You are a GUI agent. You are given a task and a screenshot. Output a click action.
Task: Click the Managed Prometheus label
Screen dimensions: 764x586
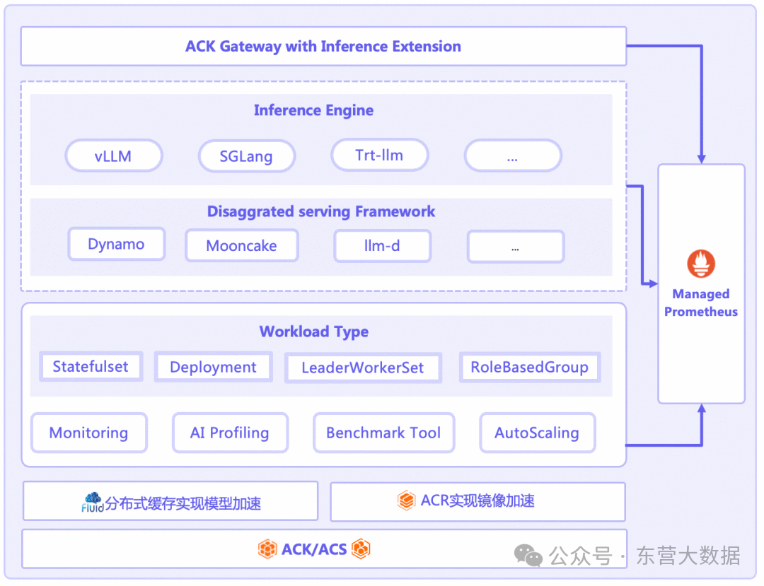(x=701, y=303)
